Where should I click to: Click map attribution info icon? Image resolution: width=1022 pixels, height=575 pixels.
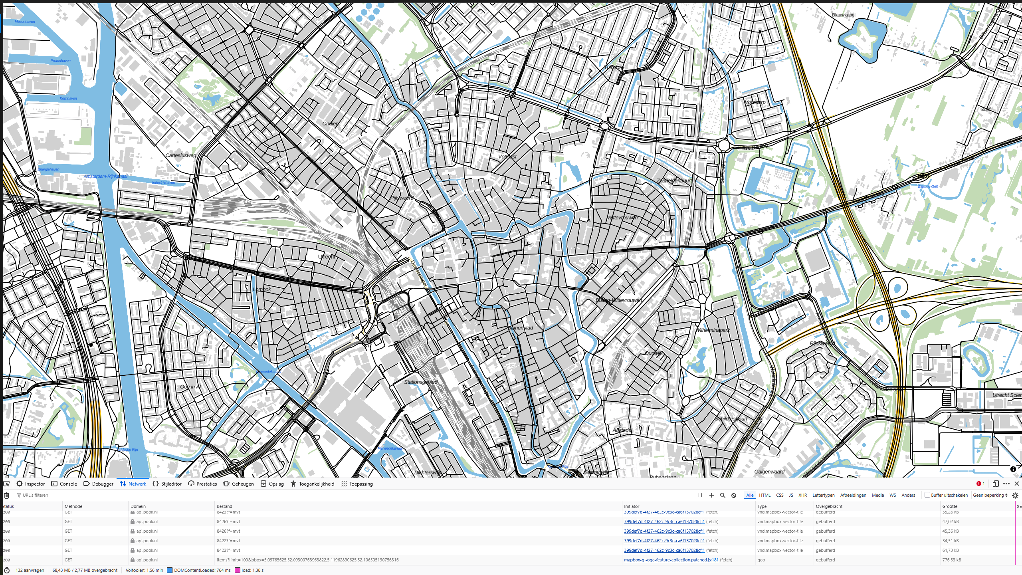[1013, 469]
